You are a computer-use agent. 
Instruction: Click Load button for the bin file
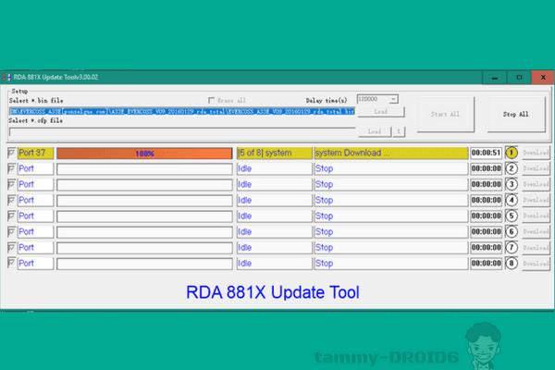pos(381,112)
